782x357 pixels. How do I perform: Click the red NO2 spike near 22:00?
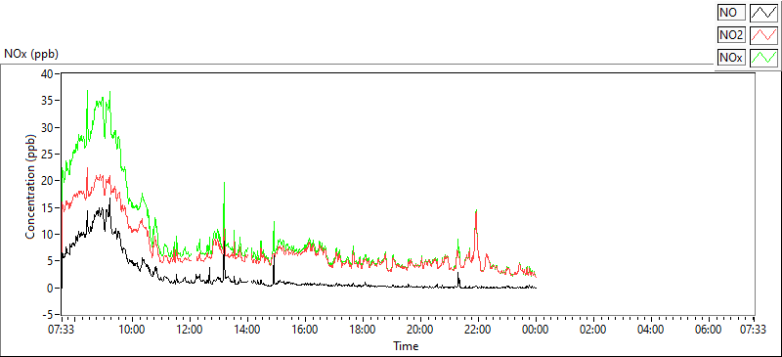[x=476, y=212]
